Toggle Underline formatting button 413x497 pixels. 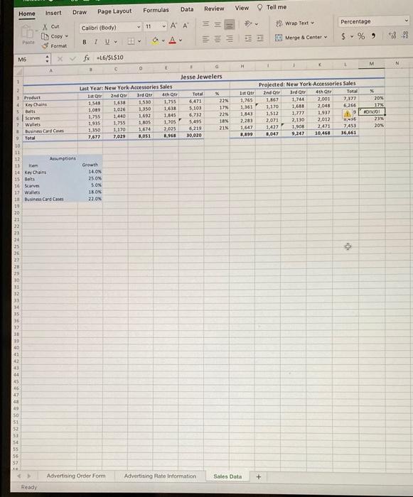point(107,42)
